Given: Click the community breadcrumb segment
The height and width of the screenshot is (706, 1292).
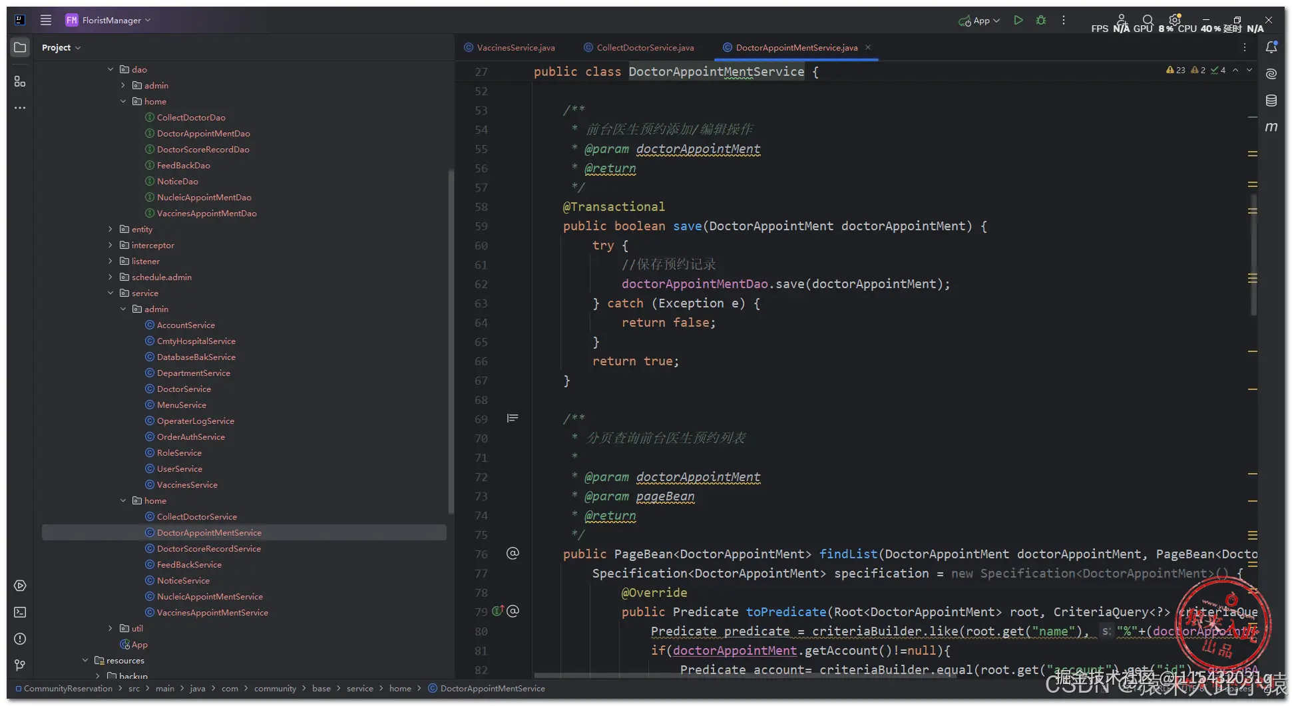Looking at the screenshot, I should pos(275,688).
